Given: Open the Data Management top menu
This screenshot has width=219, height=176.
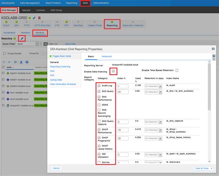Looking at the screenshot, I should (30, 3).
